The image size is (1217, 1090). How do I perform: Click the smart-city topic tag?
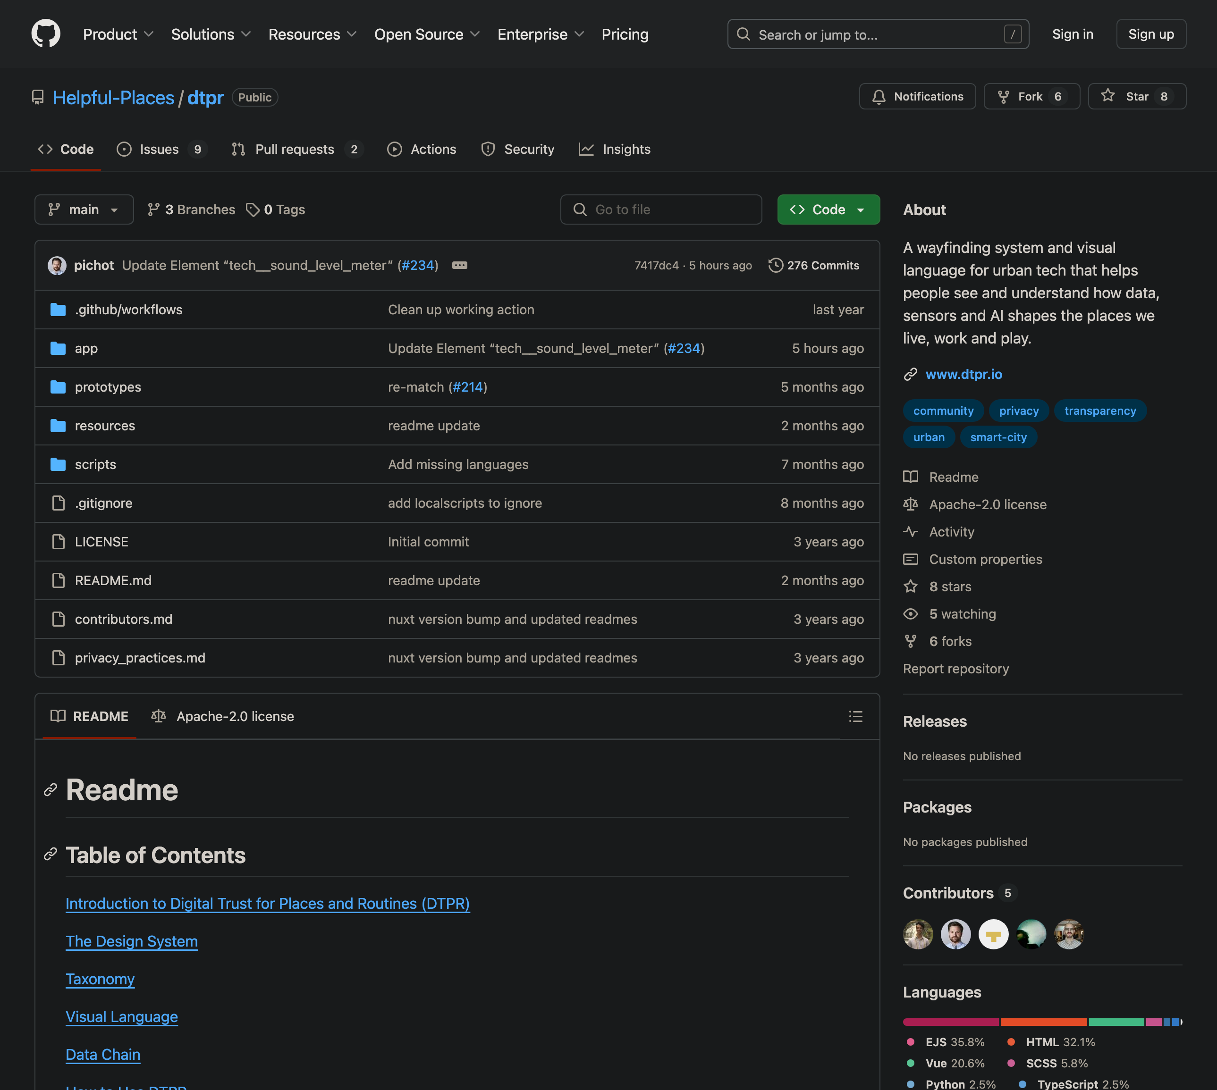coord(998,437)
